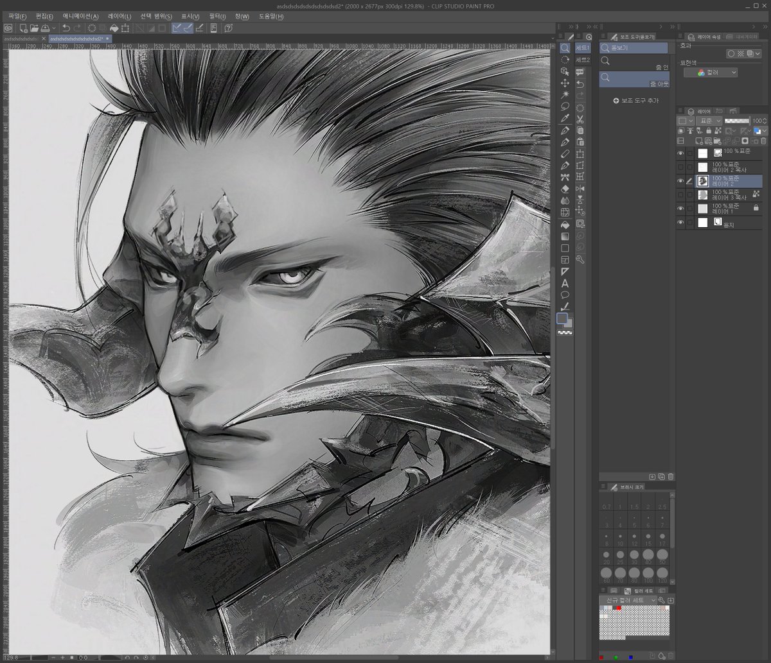Select the Zoom (magnifier) tool in the tool palette
This screenshot has height=663, width=771.
coord(565,48)
